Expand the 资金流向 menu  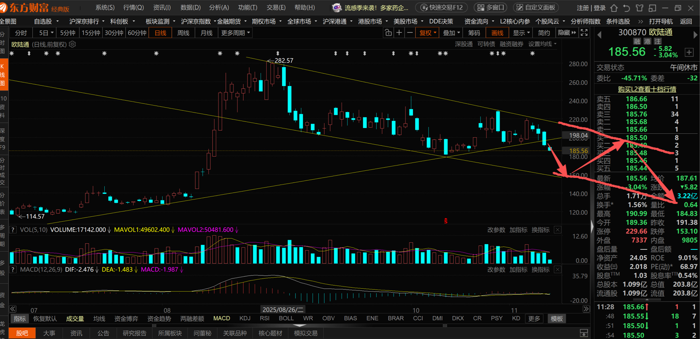(x=479, y=21)
